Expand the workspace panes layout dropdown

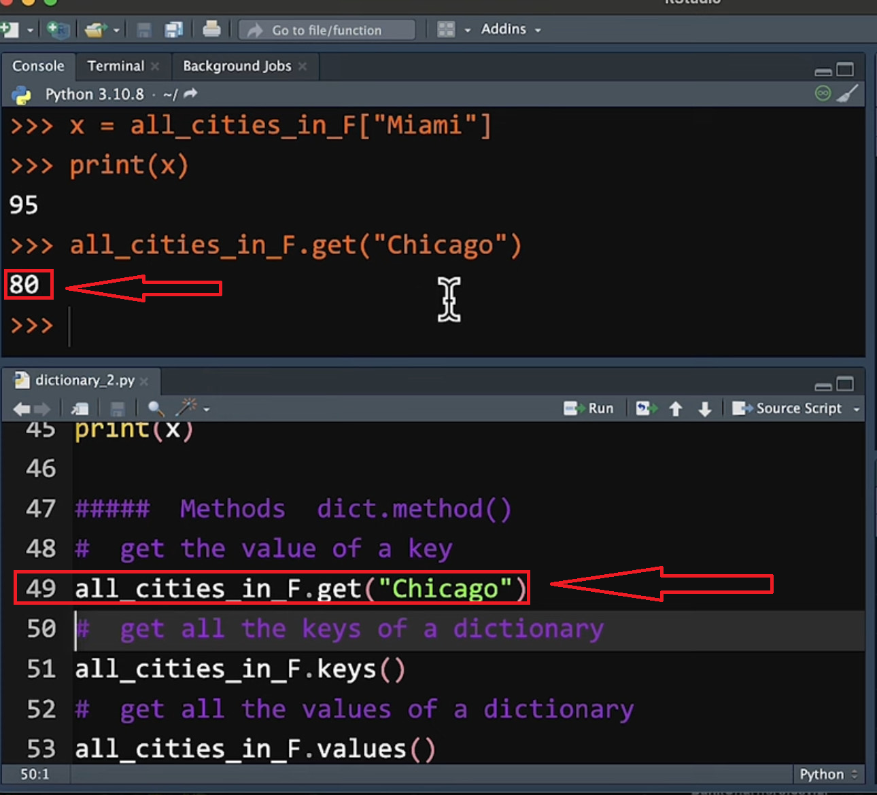[x=467, y=30]
